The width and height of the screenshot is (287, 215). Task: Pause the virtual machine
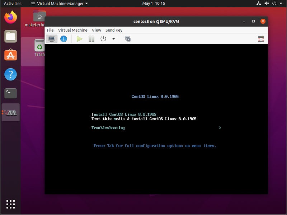pos(91,39)
